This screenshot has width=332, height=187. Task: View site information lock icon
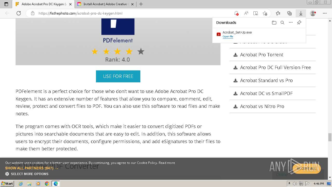pos(33,13)
